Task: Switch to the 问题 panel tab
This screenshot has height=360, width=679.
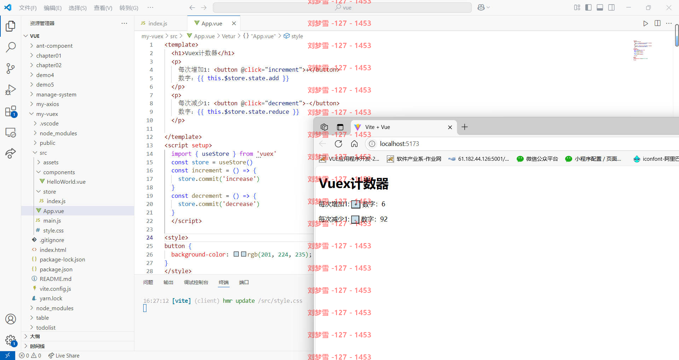Action: (148, 282)
